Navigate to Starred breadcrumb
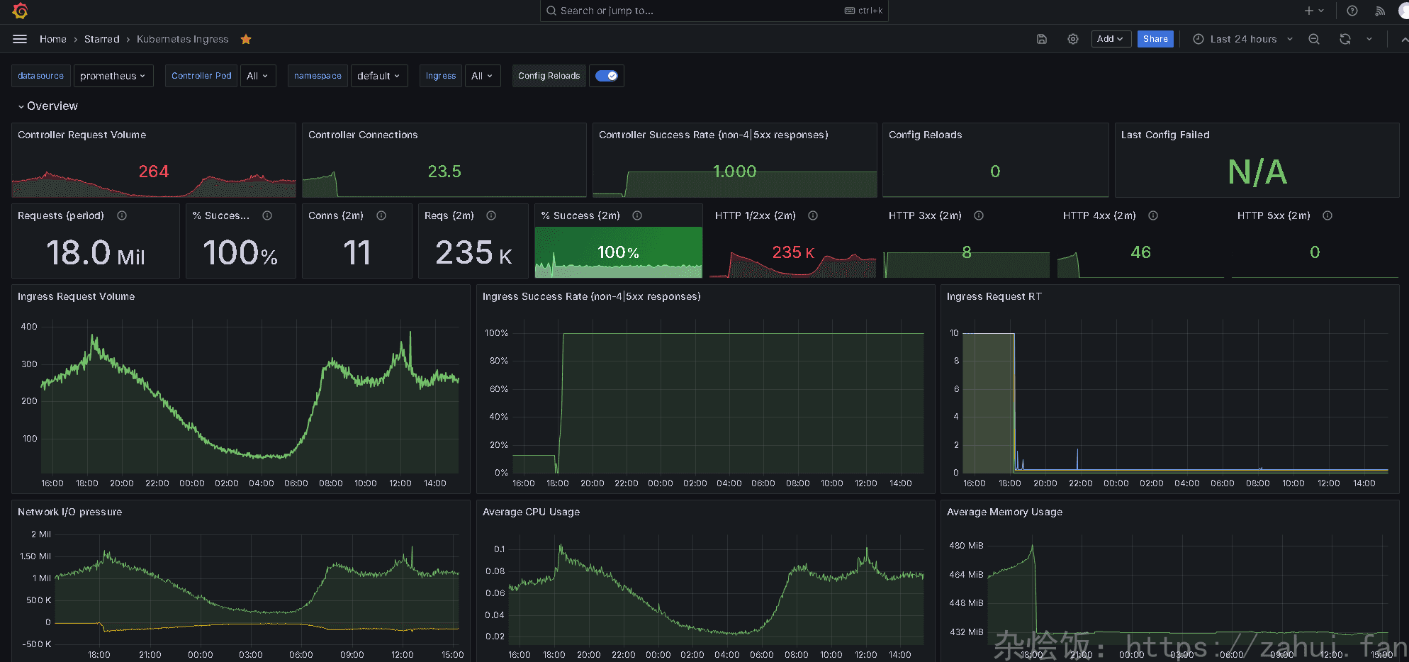The height and width of the screenshot is (662, 1409). pos(101,39)
